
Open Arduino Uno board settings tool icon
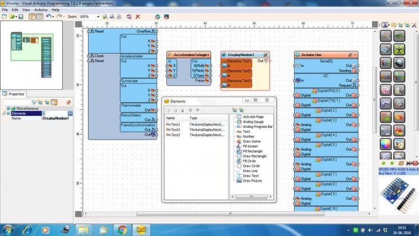350,55
